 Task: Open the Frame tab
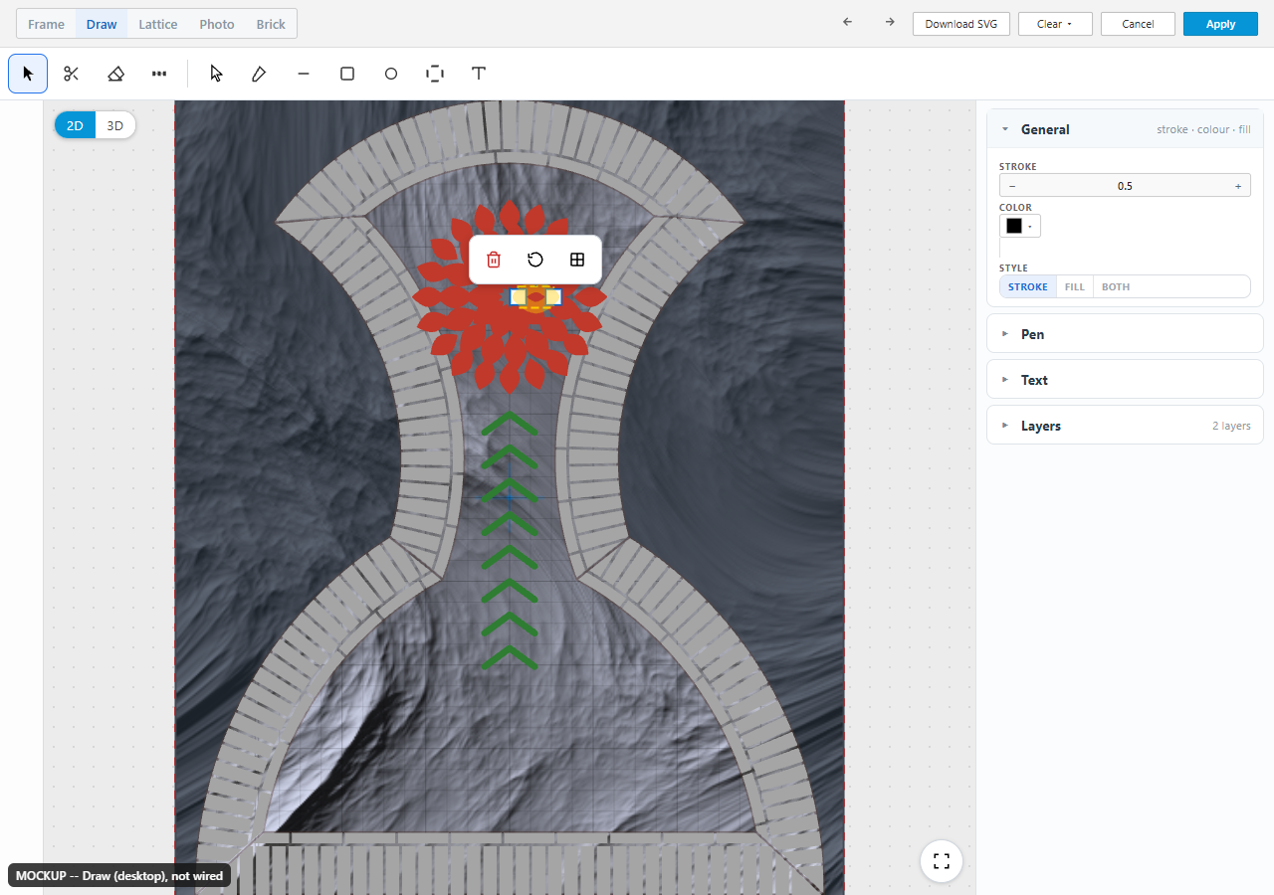[47, 24]
